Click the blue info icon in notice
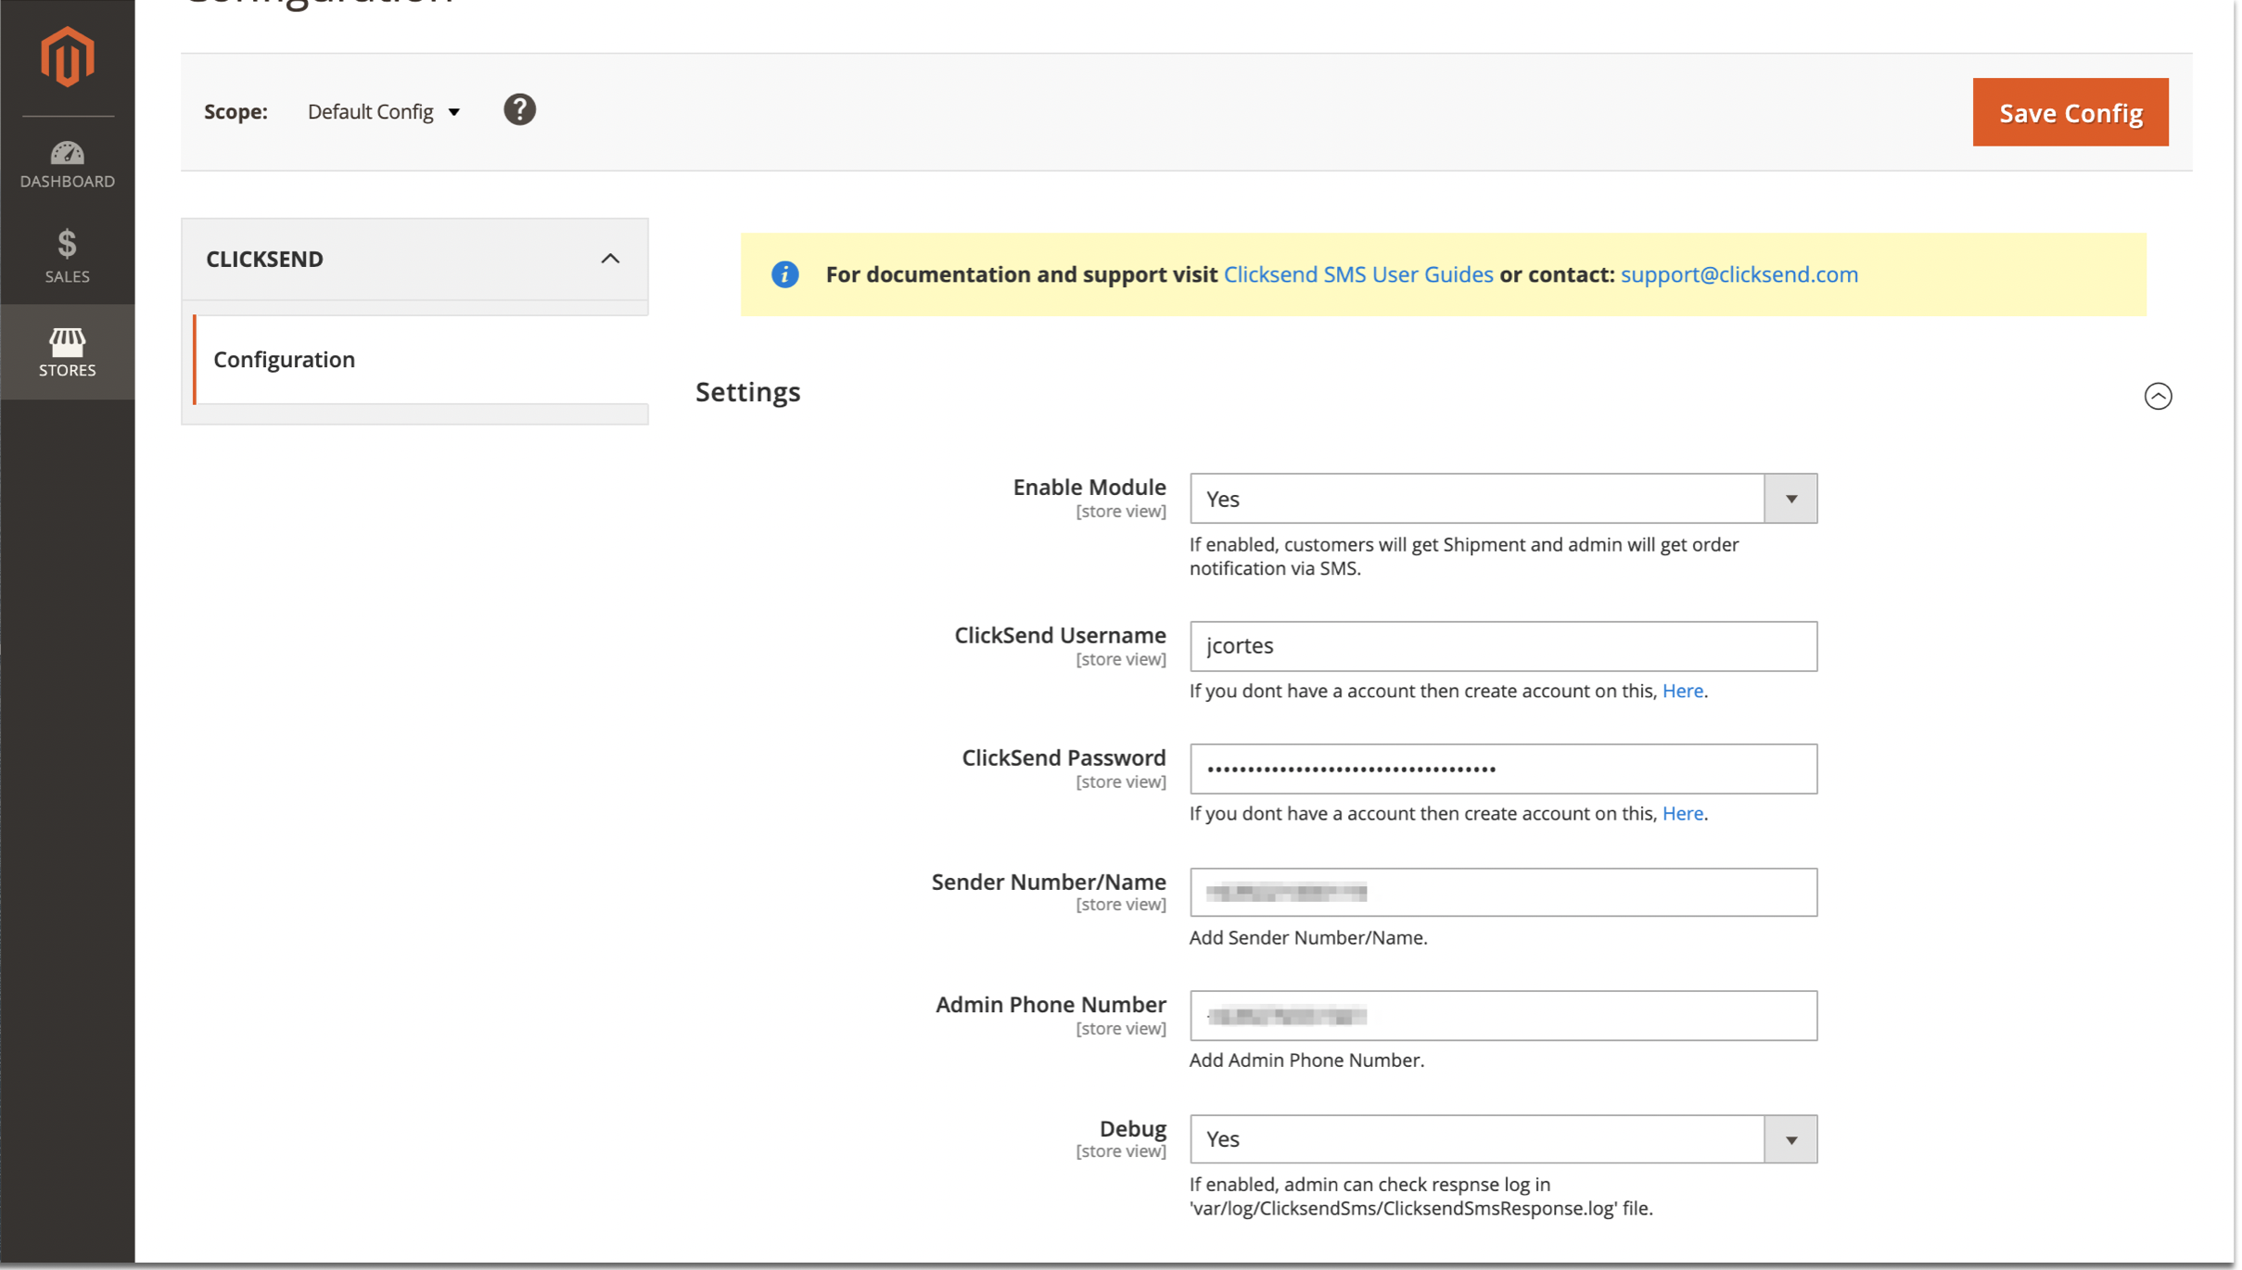The height and width of the screenshot is (1270, 2242). tap(784, 274)
